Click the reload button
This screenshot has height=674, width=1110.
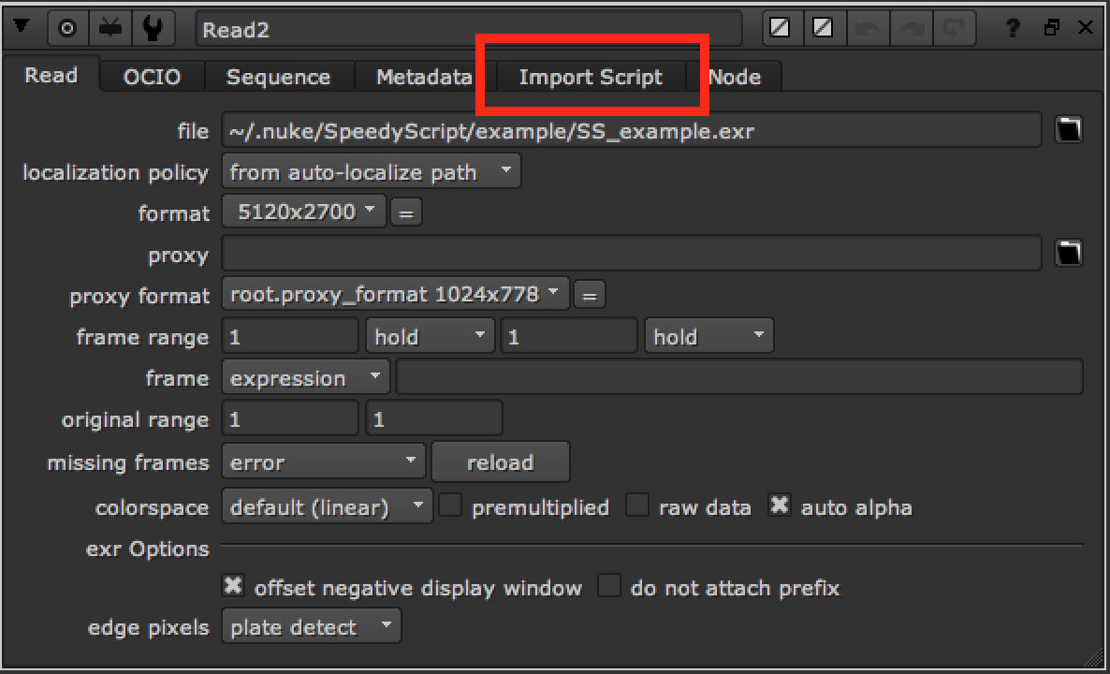coord(500,462)
